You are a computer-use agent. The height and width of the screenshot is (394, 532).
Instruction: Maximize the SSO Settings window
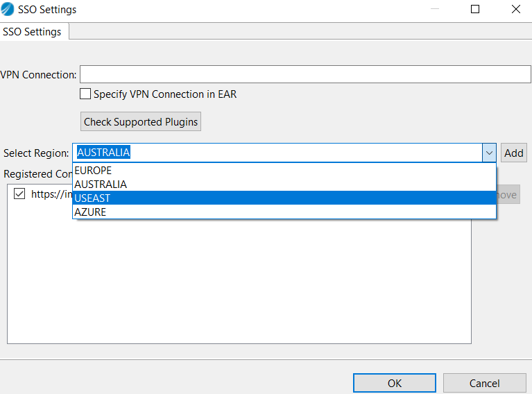click(x=475, y=10)
